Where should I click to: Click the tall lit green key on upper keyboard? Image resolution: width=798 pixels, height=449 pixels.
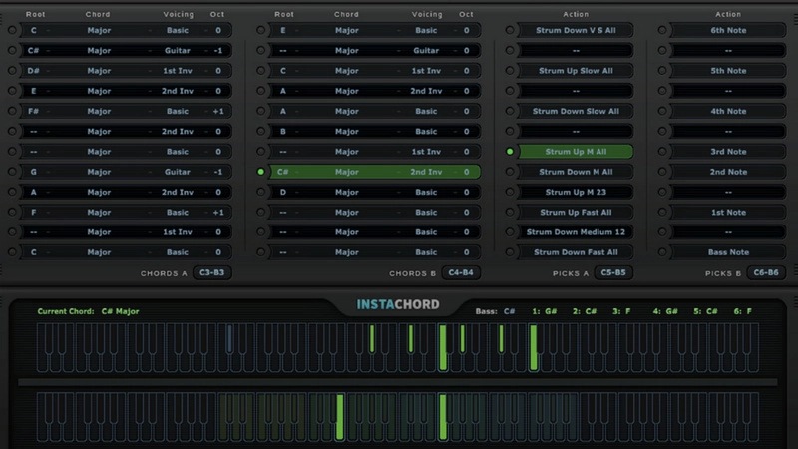(x=443, y=347)
